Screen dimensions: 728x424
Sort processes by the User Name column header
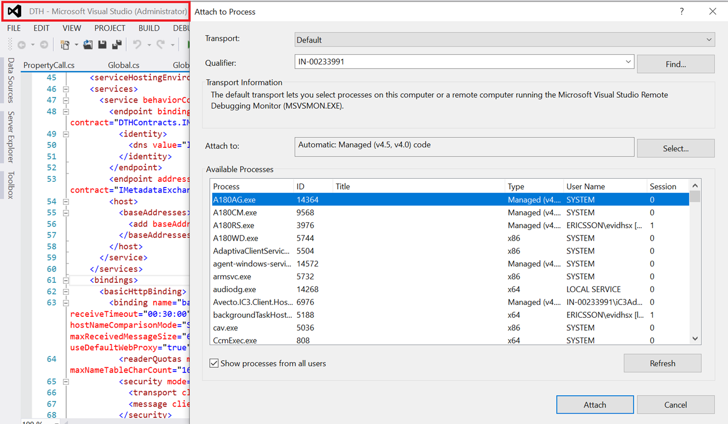point(605,186)
